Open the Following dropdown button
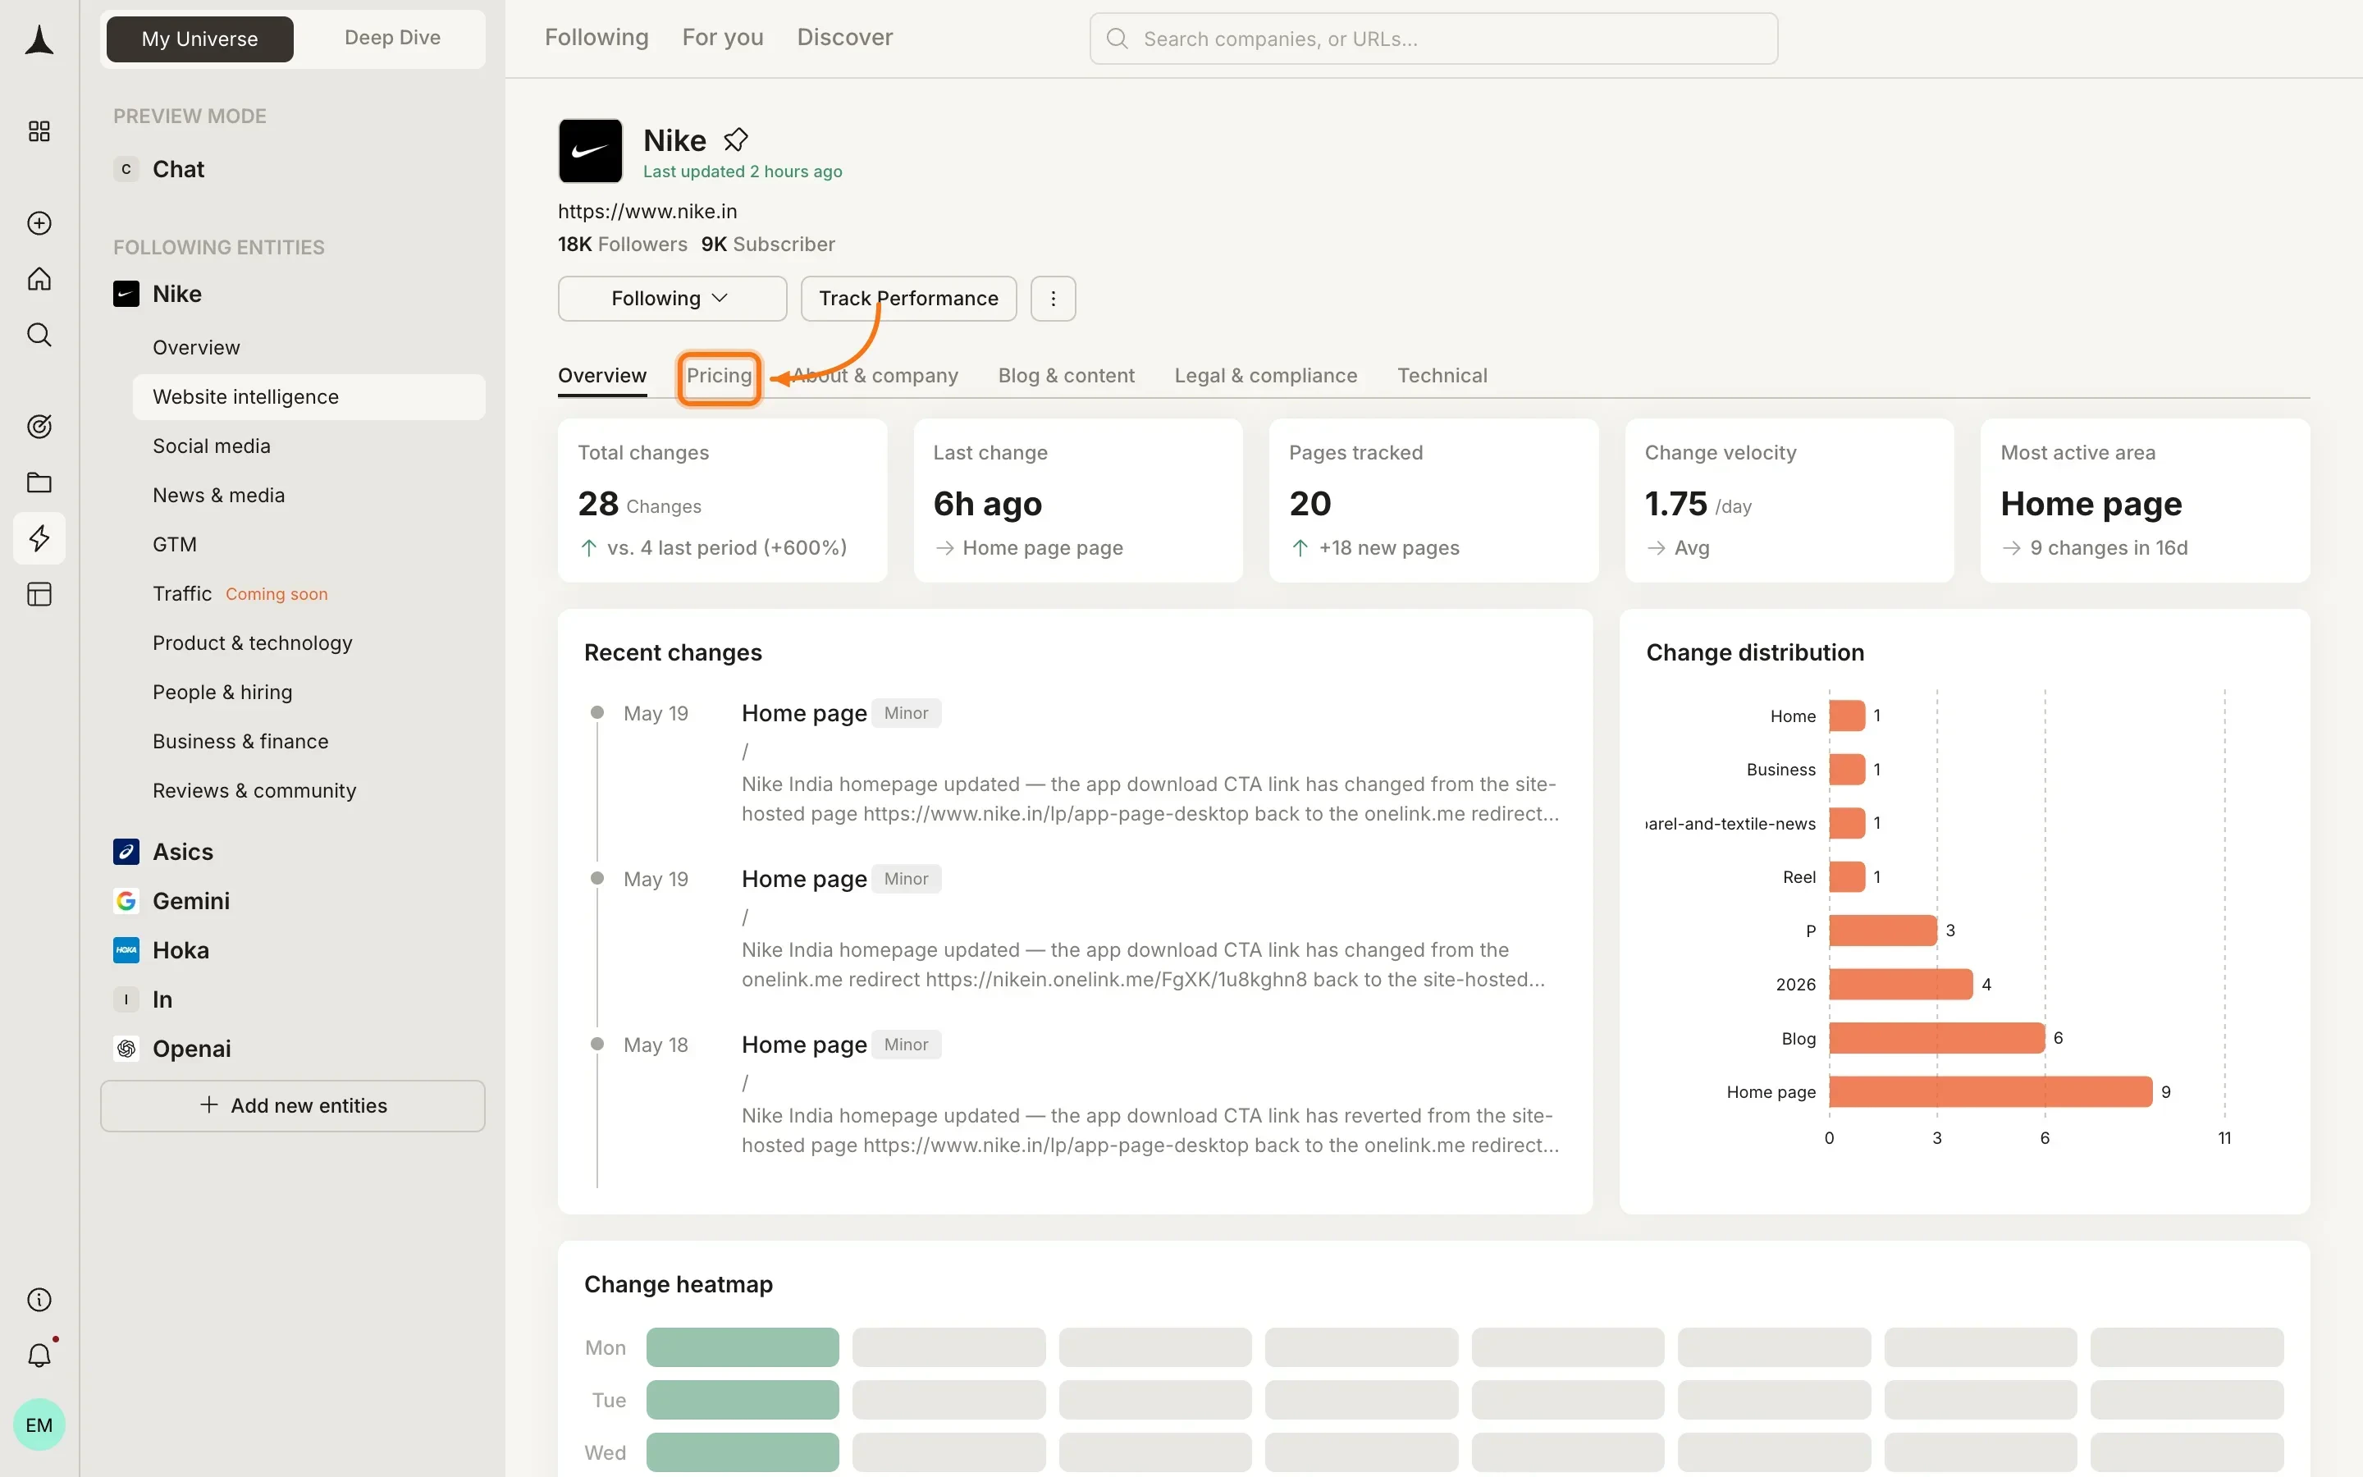Image resolution: width=2363 pixels, height=1477 pixels. [672, 298]
